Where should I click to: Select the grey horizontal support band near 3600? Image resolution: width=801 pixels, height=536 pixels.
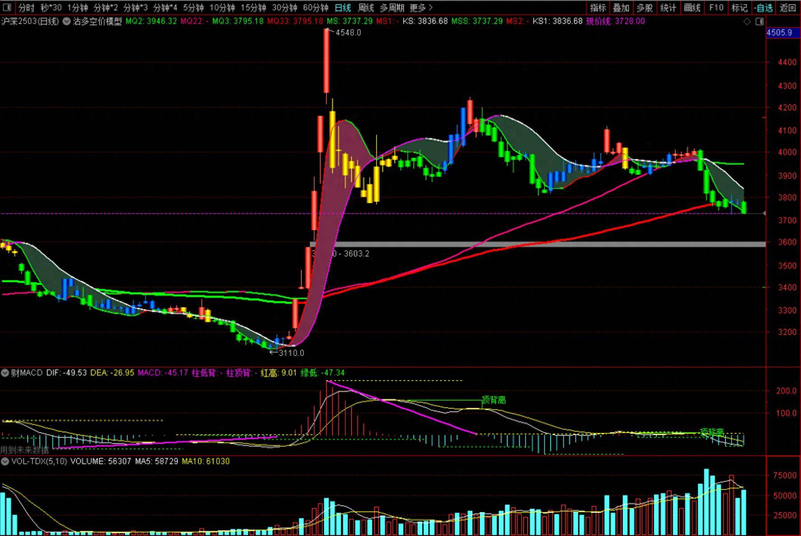tap(537, 244)
